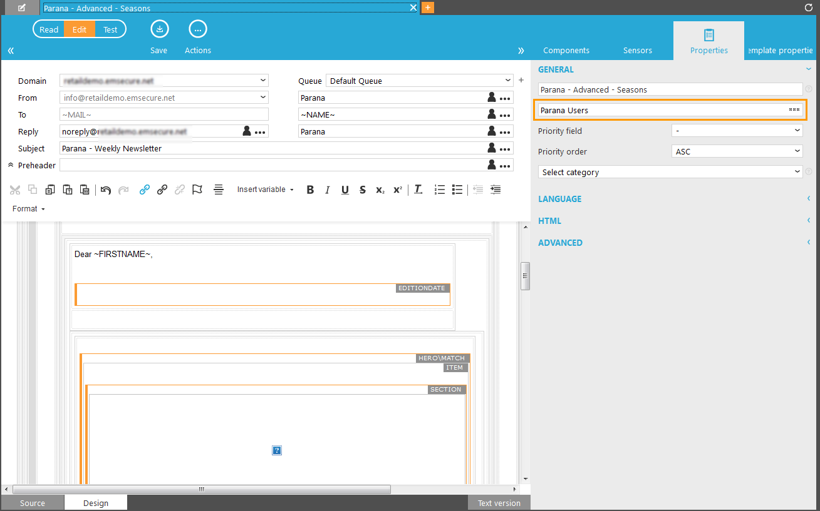Expand the LANGUAGE section
This screenshot has width=820, height=511.
[x=560, y=199]
